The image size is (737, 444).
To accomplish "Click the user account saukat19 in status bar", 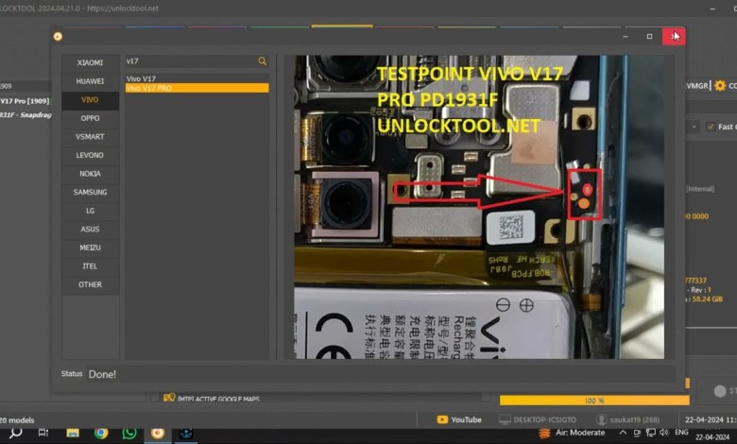I will (x=635, y=419).
